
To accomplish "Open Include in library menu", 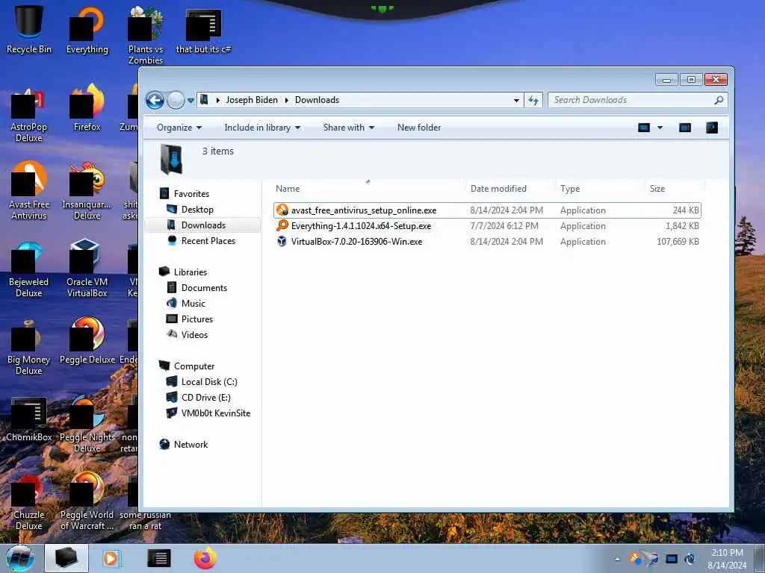I will (262, 128).
